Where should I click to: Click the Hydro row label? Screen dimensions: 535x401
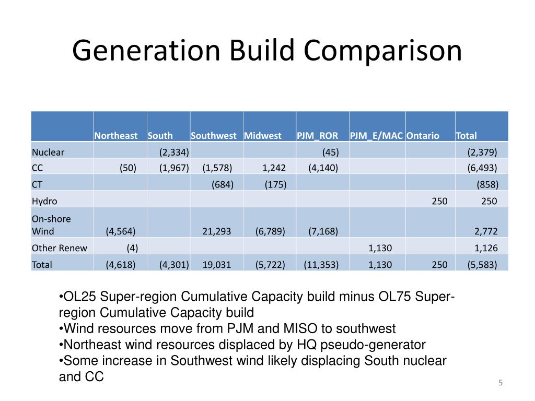tap(44, 201)
